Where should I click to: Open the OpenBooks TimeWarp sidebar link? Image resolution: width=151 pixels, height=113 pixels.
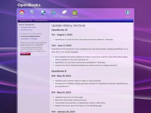[x=29, y=39]
